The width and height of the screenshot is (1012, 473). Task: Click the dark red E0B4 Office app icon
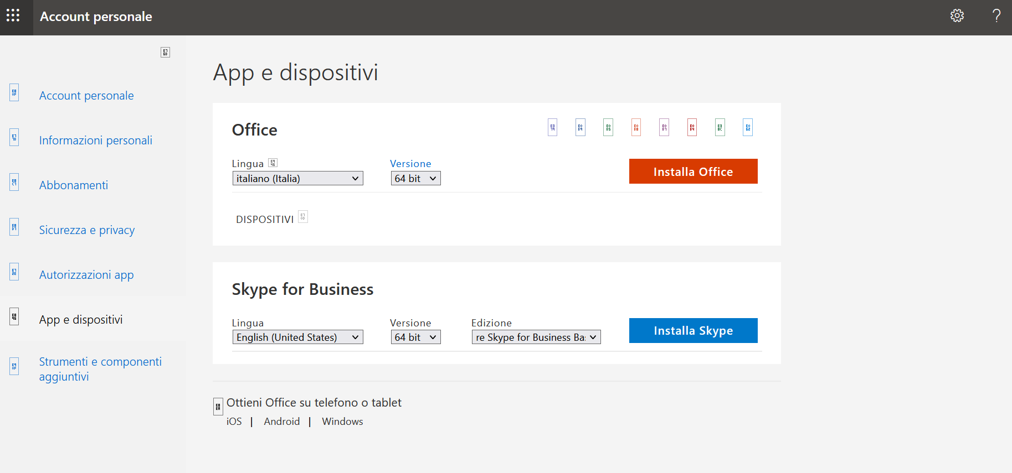692,127
